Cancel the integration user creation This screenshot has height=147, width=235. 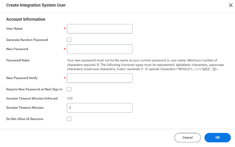(187, 138)
